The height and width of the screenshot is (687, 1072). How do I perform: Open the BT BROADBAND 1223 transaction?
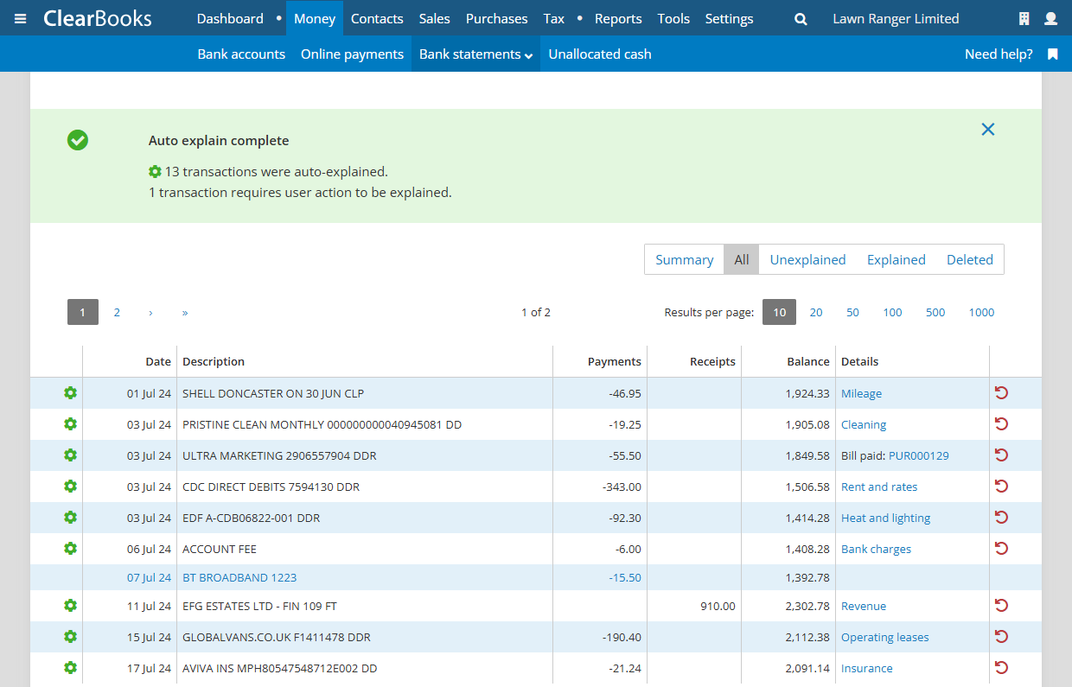click(x=239, y=578)
